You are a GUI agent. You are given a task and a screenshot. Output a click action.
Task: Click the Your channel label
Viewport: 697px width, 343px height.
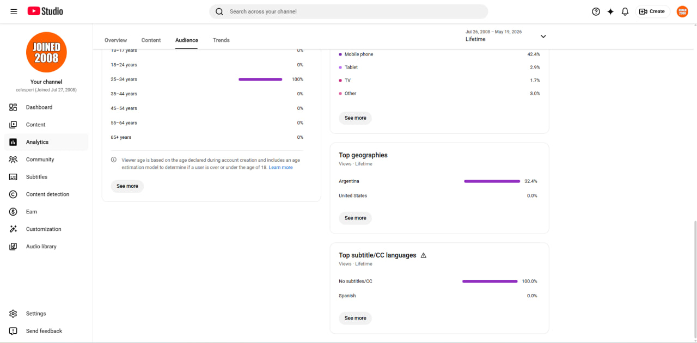point(46,82)
